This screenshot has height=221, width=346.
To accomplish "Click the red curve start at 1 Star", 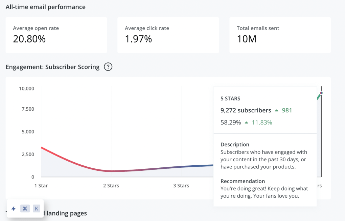I will coord(42,147).
